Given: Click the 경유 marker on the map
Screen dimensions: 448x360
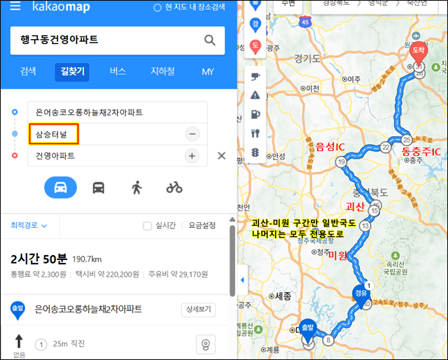Looking at the screenshot, I should 361,296.
